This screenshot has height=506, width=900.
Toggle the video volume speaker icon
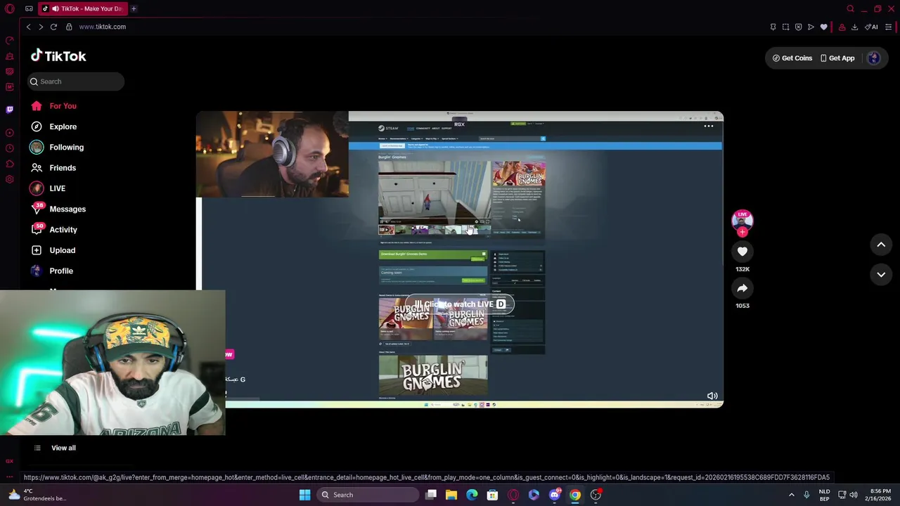[x=712, y=396]
